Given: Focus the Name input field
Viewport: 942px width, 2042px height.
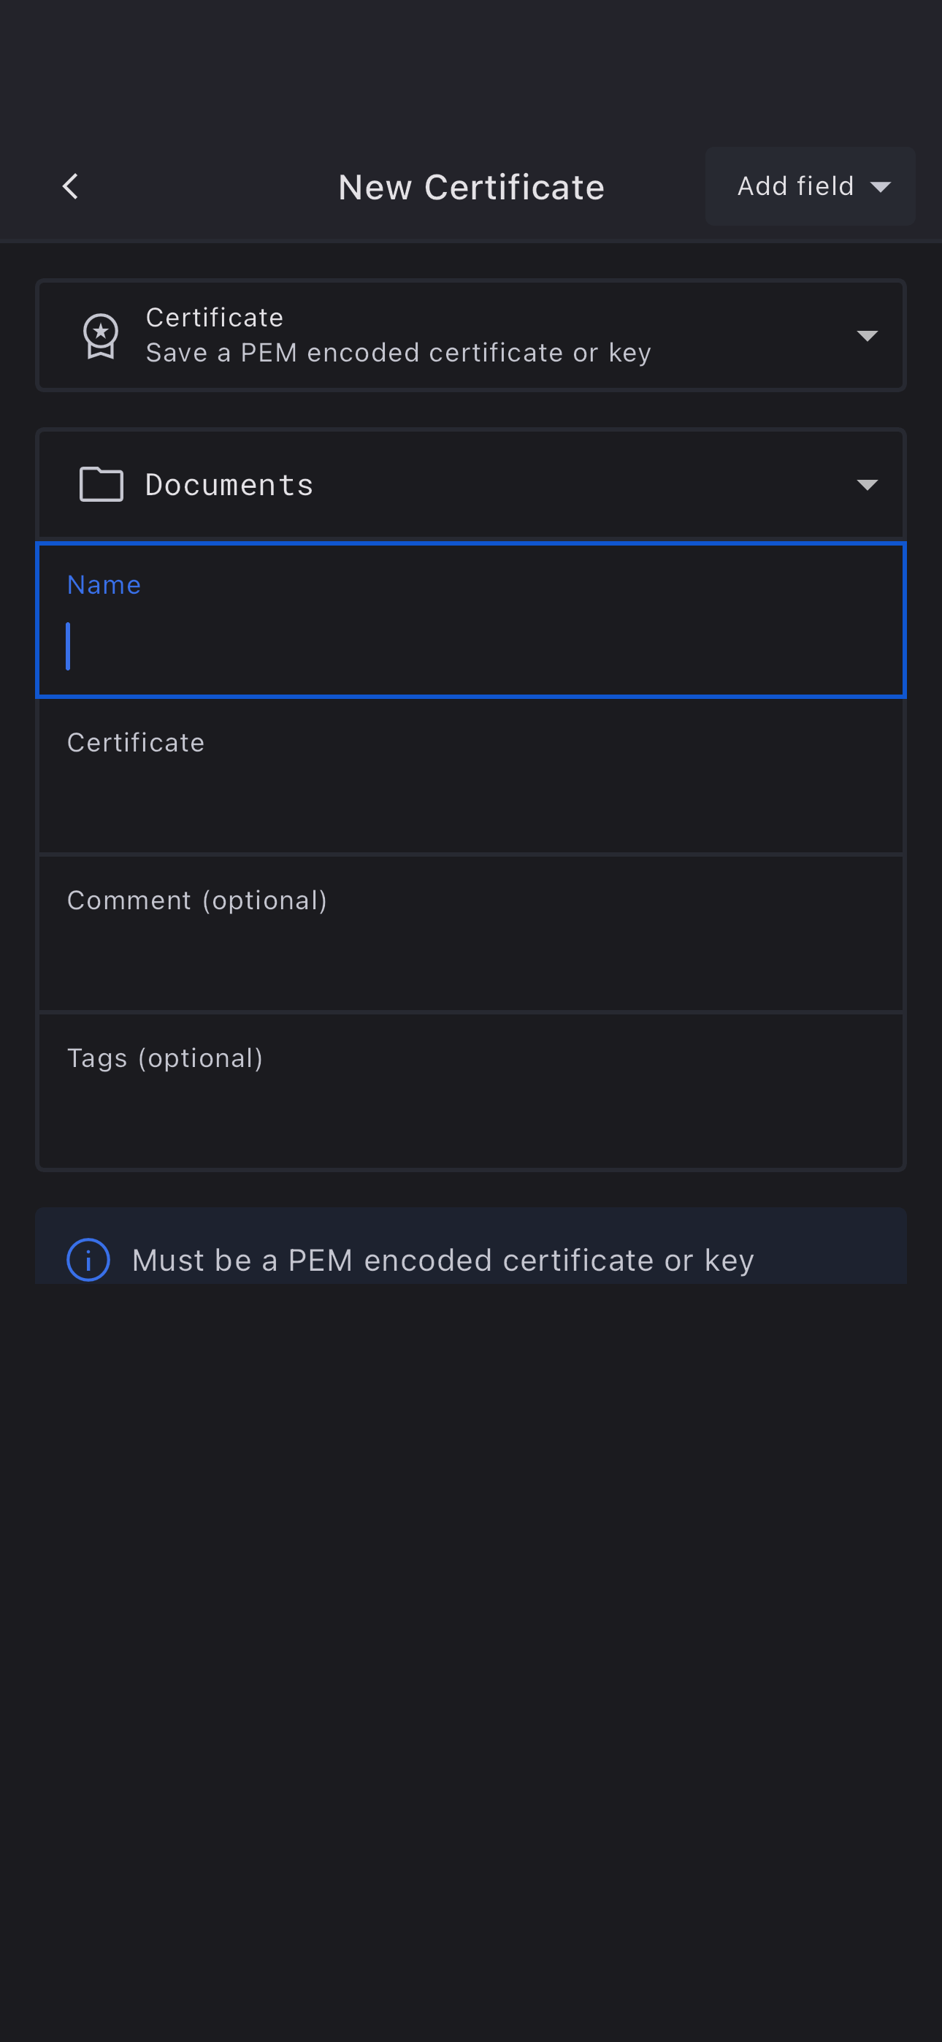Looking at the screenshot, I should [471, 646].
